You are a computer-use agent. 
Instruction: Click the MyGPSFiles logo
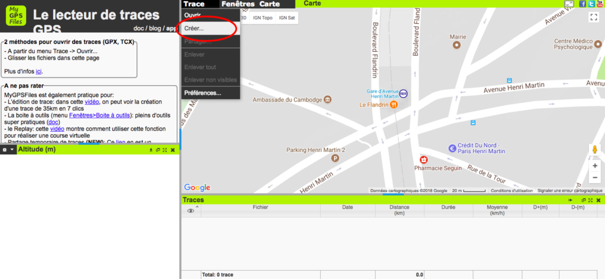pos(16,15)
